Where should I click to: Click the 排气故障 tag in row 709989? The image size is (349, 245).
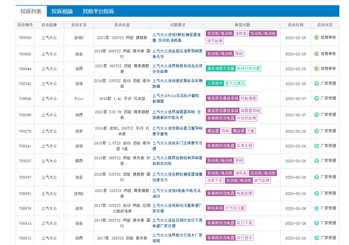pos(215,41)
